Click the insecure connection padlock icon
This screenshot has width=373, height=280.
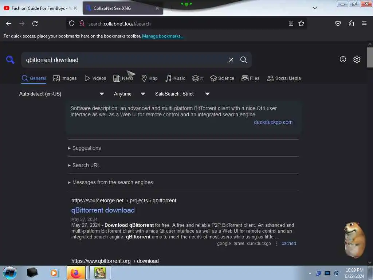(x=82, y=24)
